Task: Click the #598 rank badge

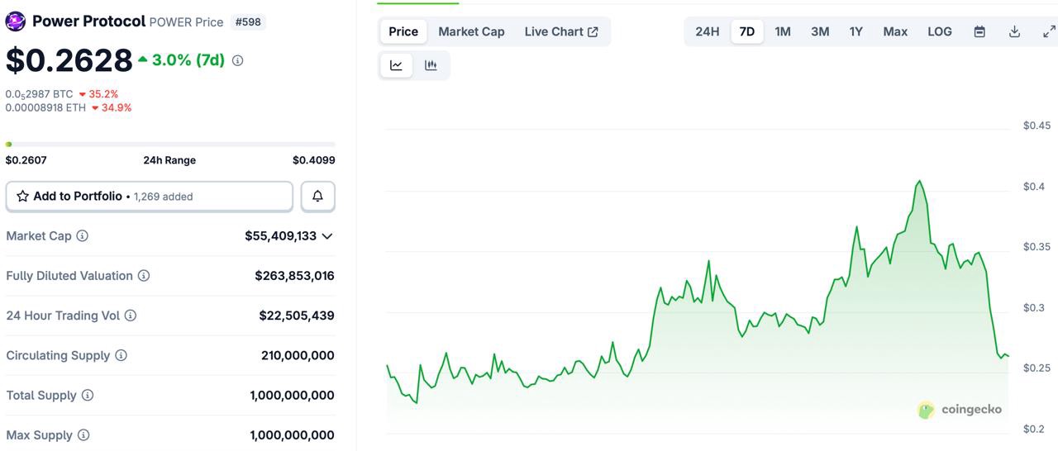Action: (x=249, y=21)
